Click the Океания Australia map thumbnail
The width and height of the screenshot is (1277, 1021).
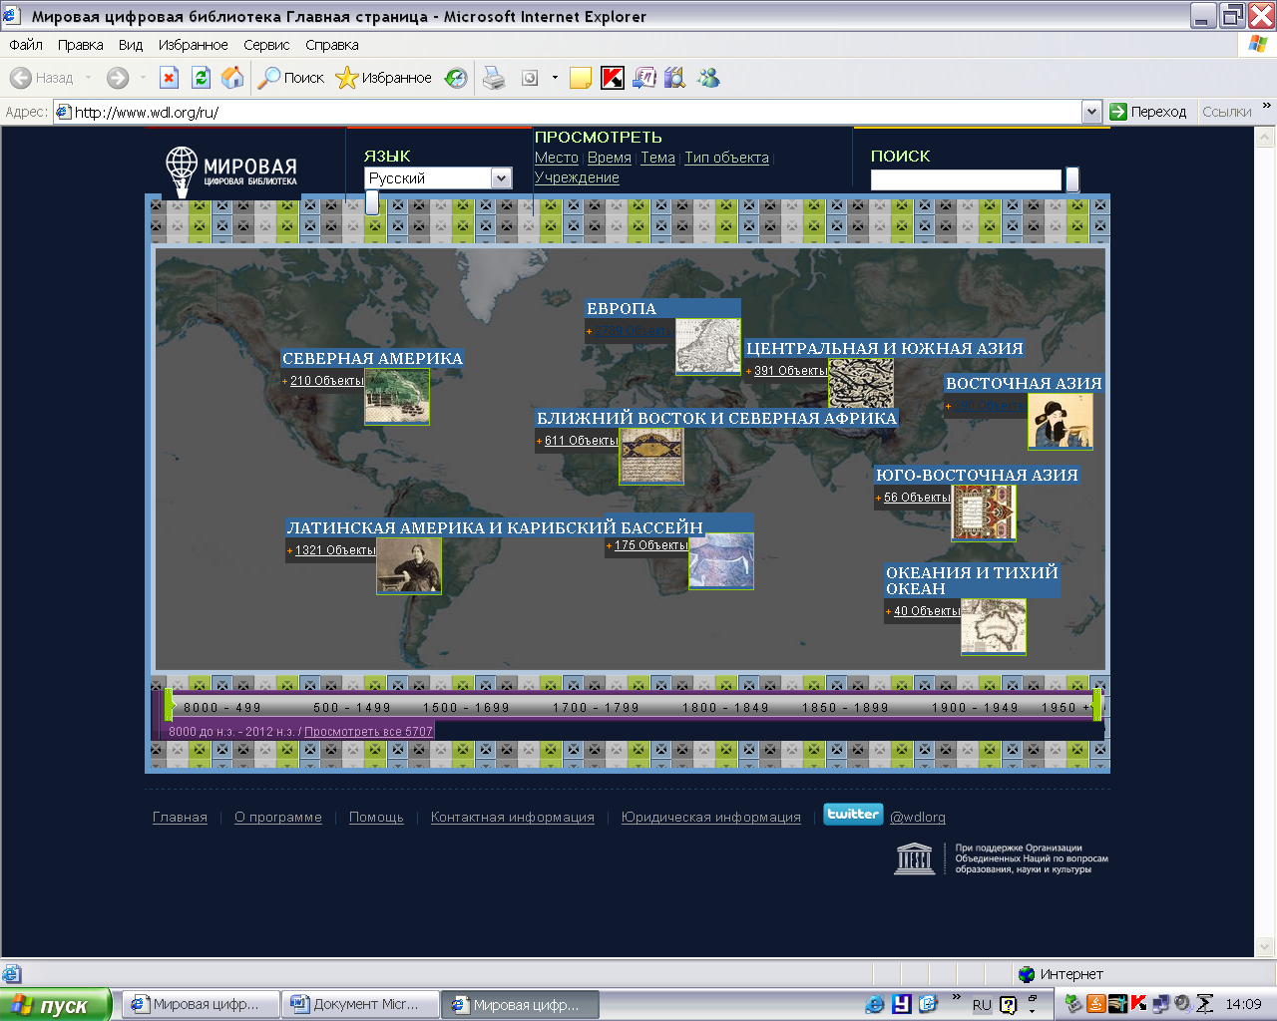tap(994, 627)
